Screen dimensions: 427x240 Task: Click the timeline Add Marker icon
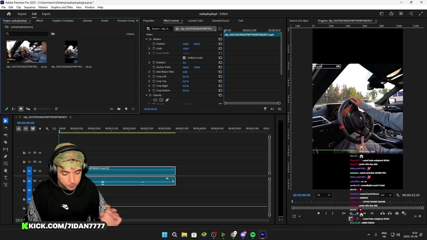[40, 129]
